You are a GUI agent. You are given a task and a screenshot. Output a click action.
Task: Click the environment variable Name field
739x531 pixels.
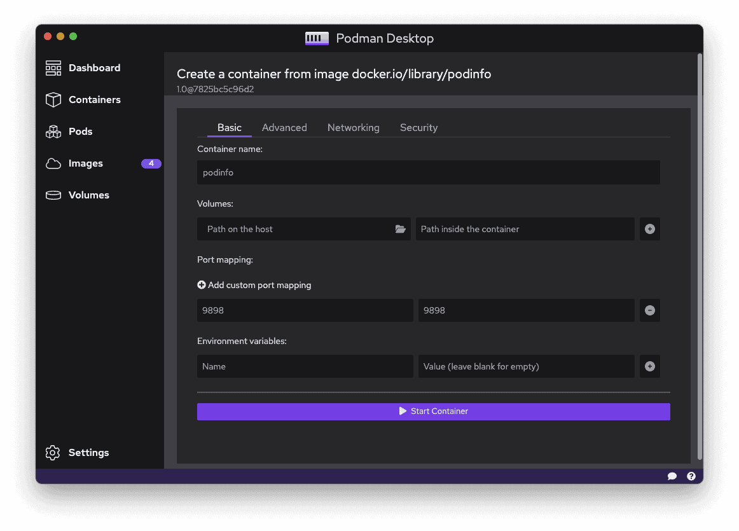[305, 366]
